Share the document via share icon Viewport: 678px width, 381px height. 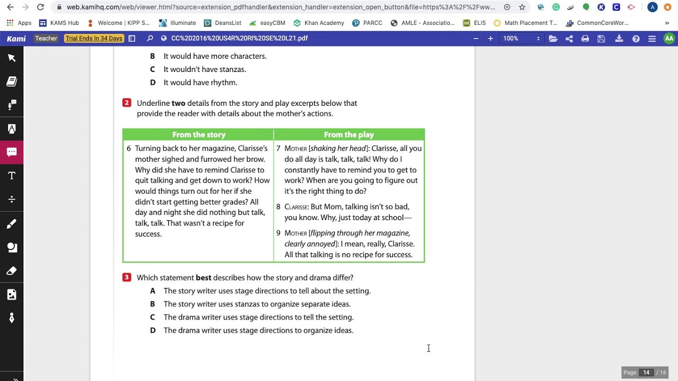(x=569, y=39)
